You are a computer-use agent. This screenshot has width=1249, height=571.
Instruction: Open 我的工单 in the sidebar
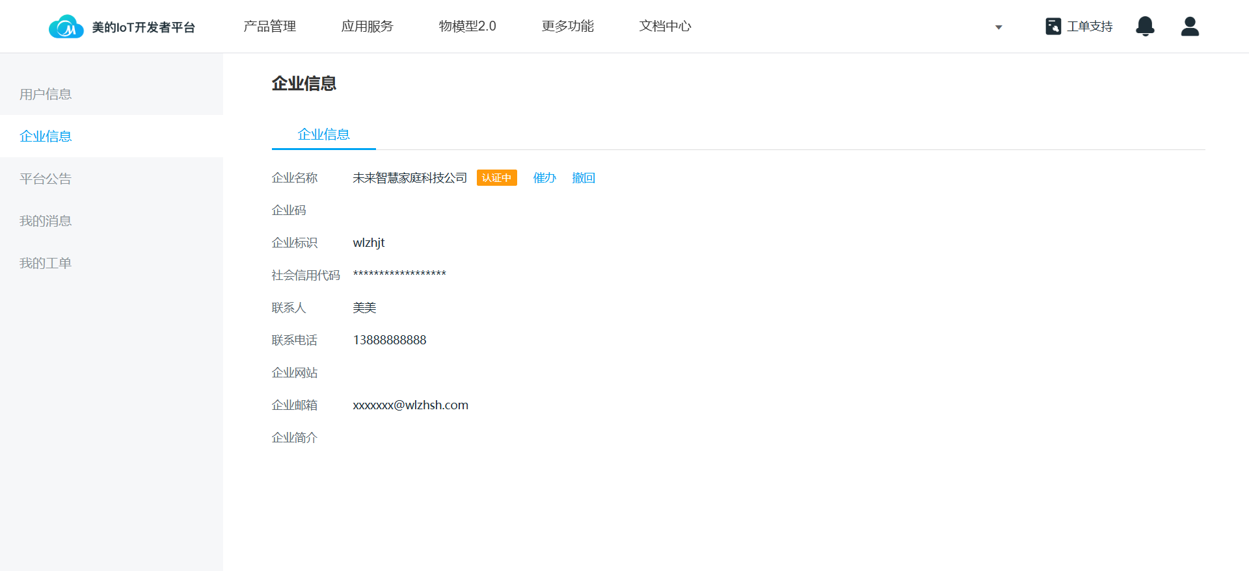(46, 263)
